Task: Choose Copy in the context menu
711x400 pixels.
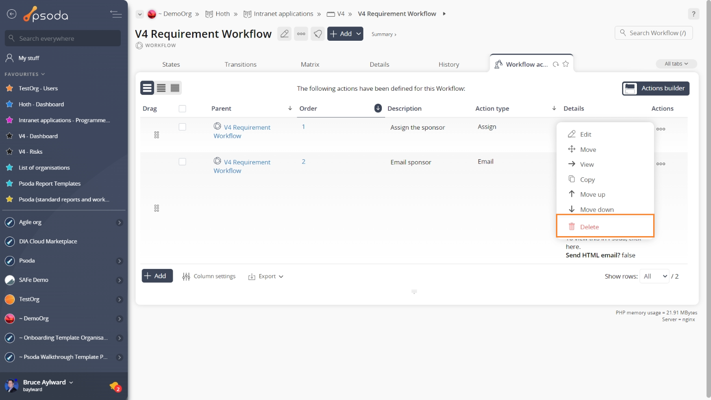Action: coord(605,180)
